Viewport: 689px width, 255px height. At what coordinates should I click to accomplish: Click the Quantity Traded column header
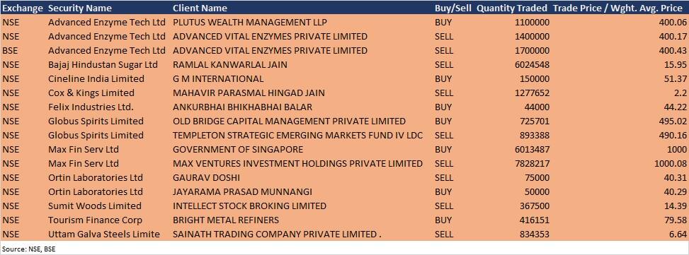coord(512,8)
